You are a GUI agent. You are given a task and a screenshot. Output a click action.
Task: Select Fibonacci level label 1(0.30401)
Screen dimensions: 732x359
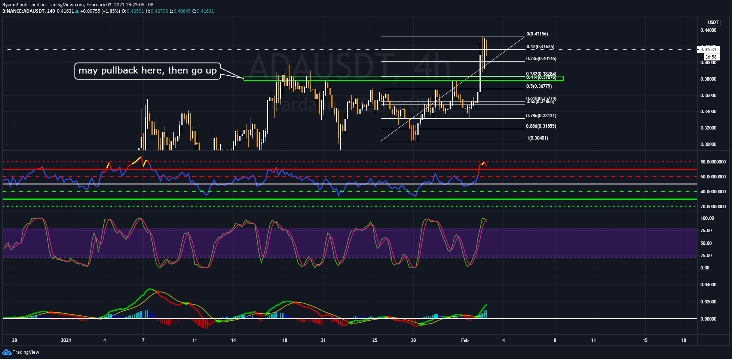point(537,138)
